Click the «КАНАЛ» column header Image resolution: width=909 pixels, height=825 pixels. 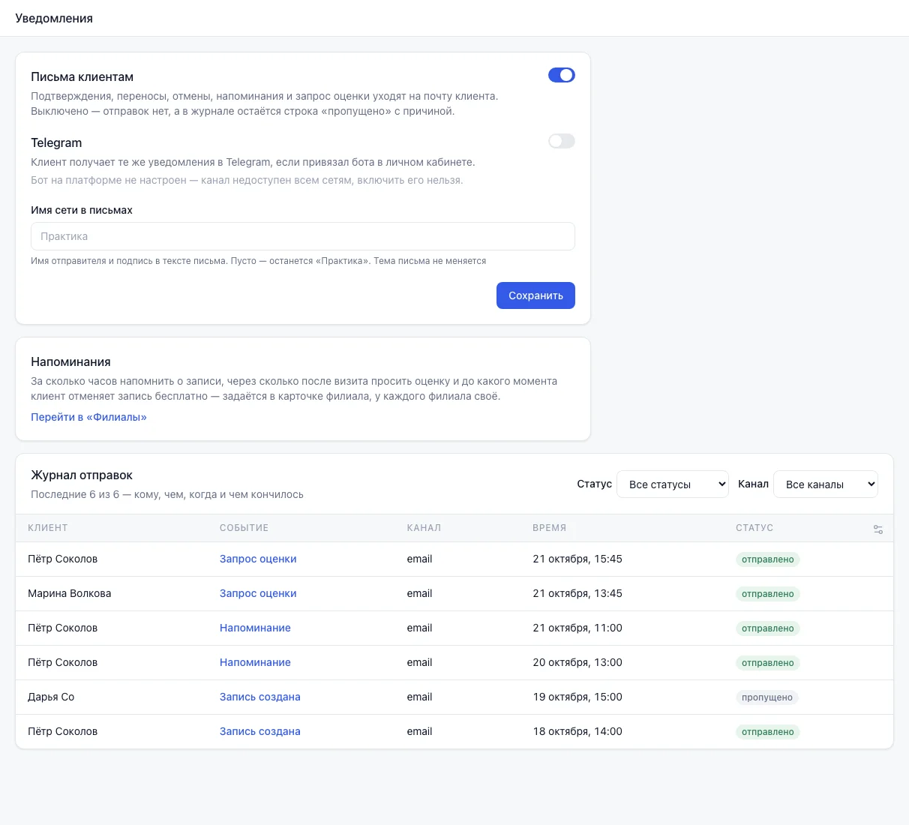pos(424,528)
